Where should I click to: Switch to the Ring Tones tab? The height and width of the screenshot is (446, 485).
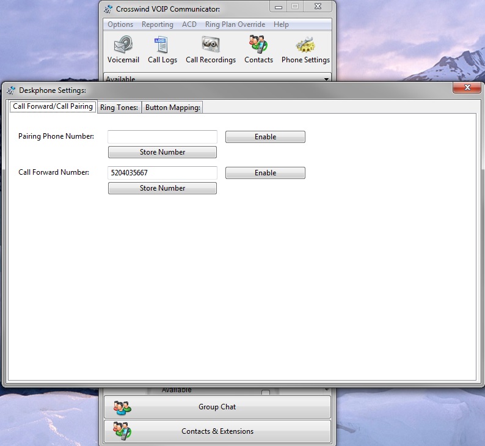pyautogui.click(x=119, y=108)
